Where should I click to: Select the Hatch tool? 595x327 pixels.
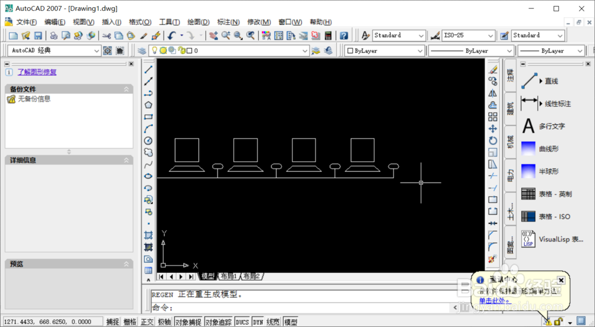tap(148, 235)
